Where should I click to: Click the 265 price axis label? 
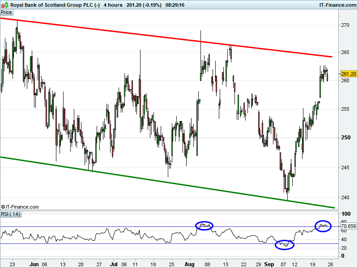(x=345, y=52)
